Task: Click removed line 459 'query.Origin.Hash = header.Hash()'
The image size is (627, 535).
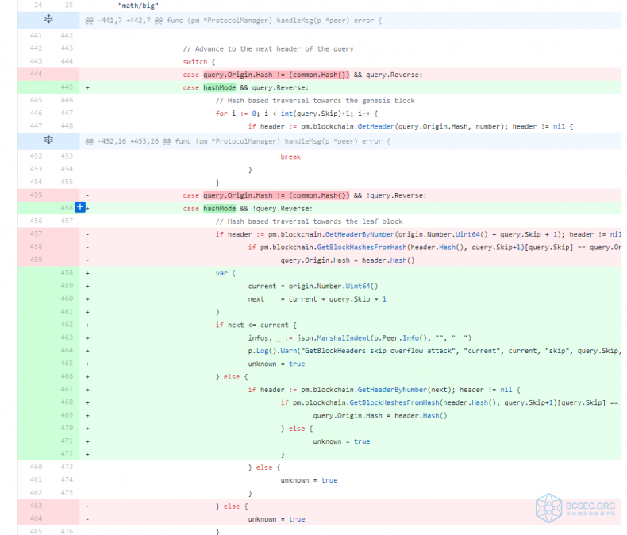Action: [347, 260]
